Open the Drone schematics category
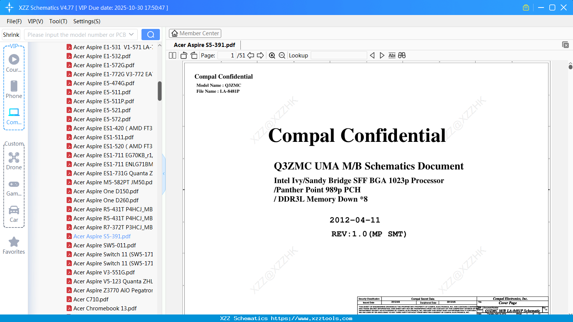This screenshot has height=322, width=573. 14,161
